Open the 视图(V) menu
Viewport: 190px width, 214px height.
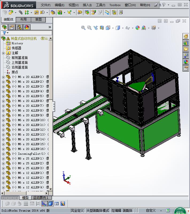73,5
